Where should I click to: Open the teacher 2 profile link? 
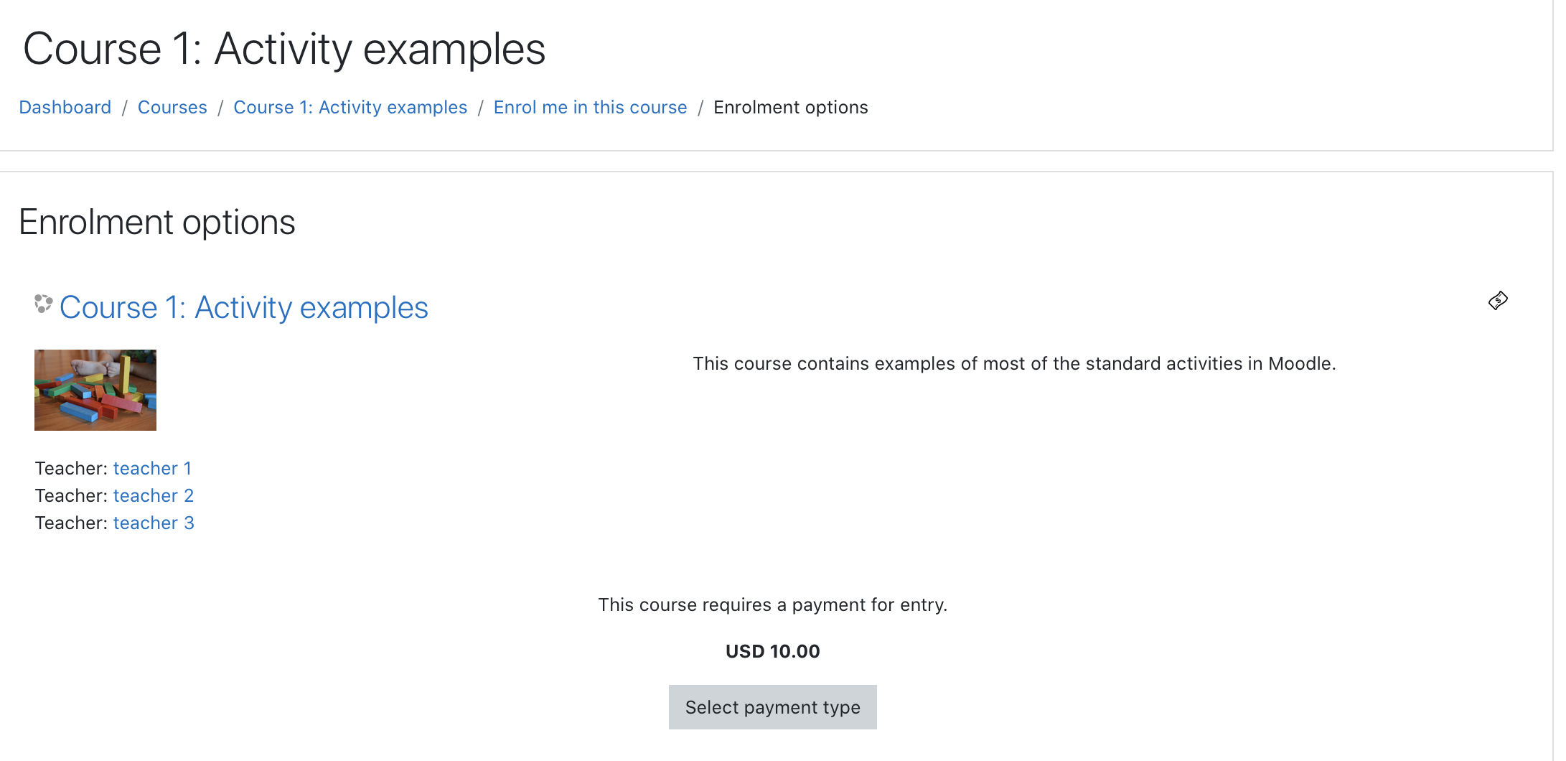point(154,495)
